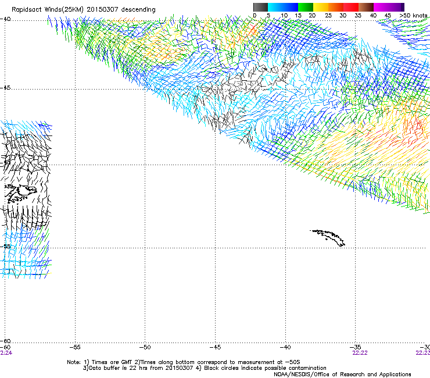Select the red 30-35 knots legend swatch

[351, 7]
